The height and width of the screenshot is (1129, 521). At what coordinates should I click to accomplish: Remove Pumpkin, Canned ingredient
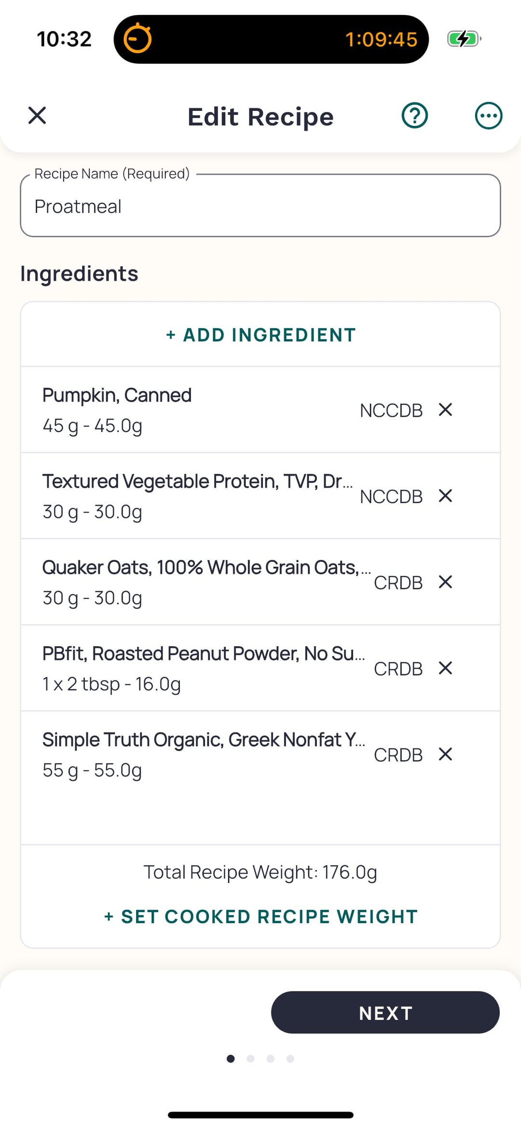click(x=445, y=410)
